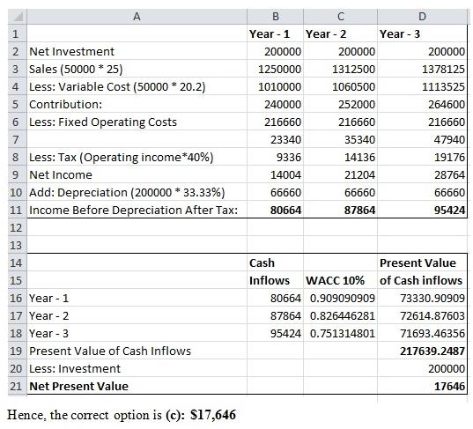Click the 'Year - 2' header cell in row 1
Screen dimensions: 473x429
(340, 33)
